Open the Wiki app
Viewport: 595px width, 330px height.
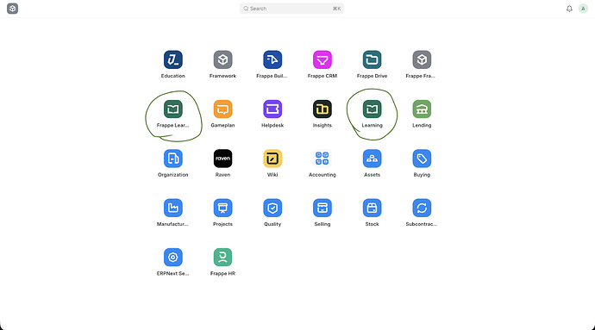coord(272,159)
